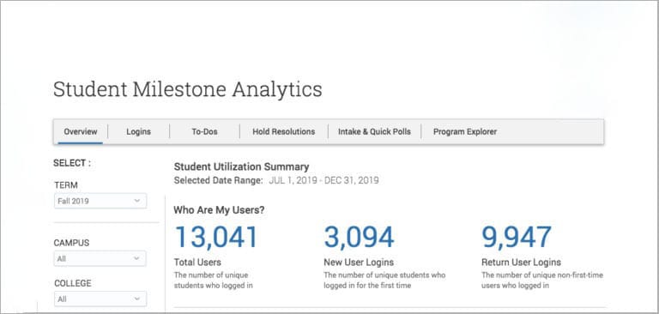Open the College dropdown

(x=100, y=299)
